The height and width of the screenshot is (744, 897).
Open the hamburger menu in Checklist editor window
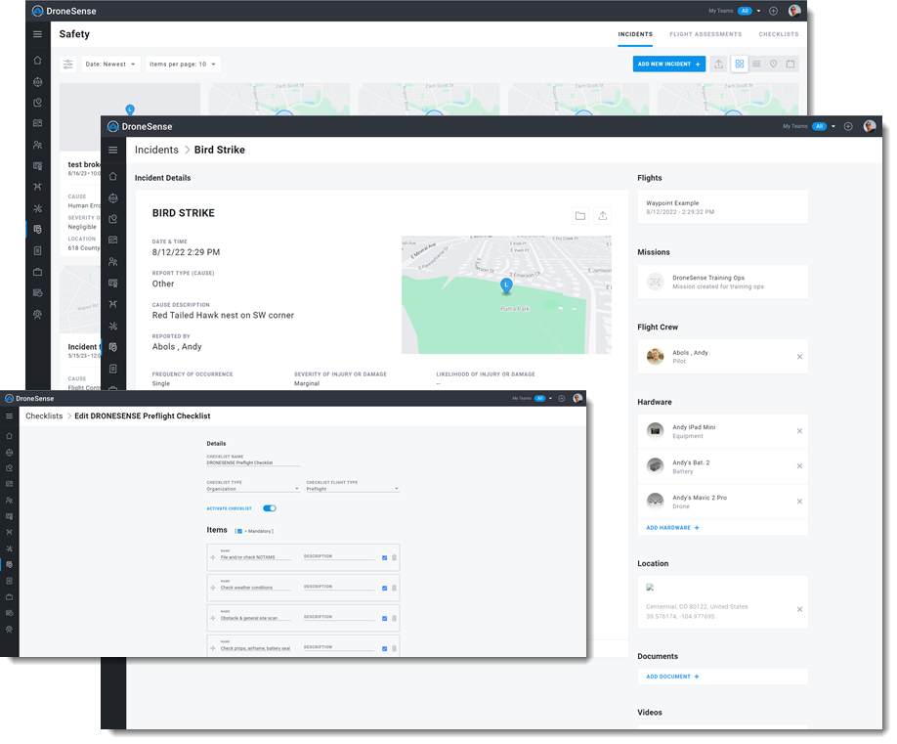pos(9,416)
